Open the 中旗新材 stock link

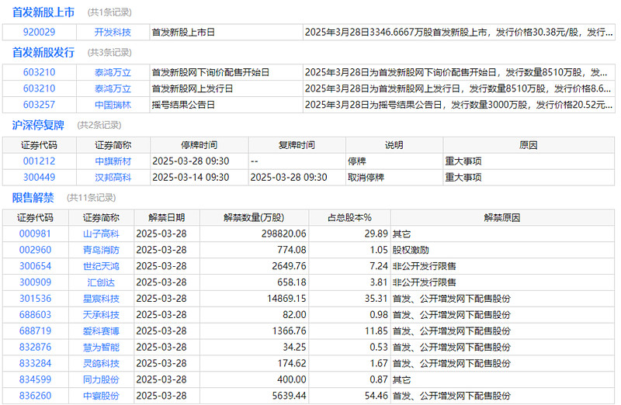point(113,161)
